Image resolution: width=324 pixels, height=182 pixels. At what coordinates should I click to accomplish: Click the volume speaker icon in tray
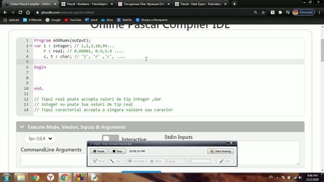coord(300,177)
